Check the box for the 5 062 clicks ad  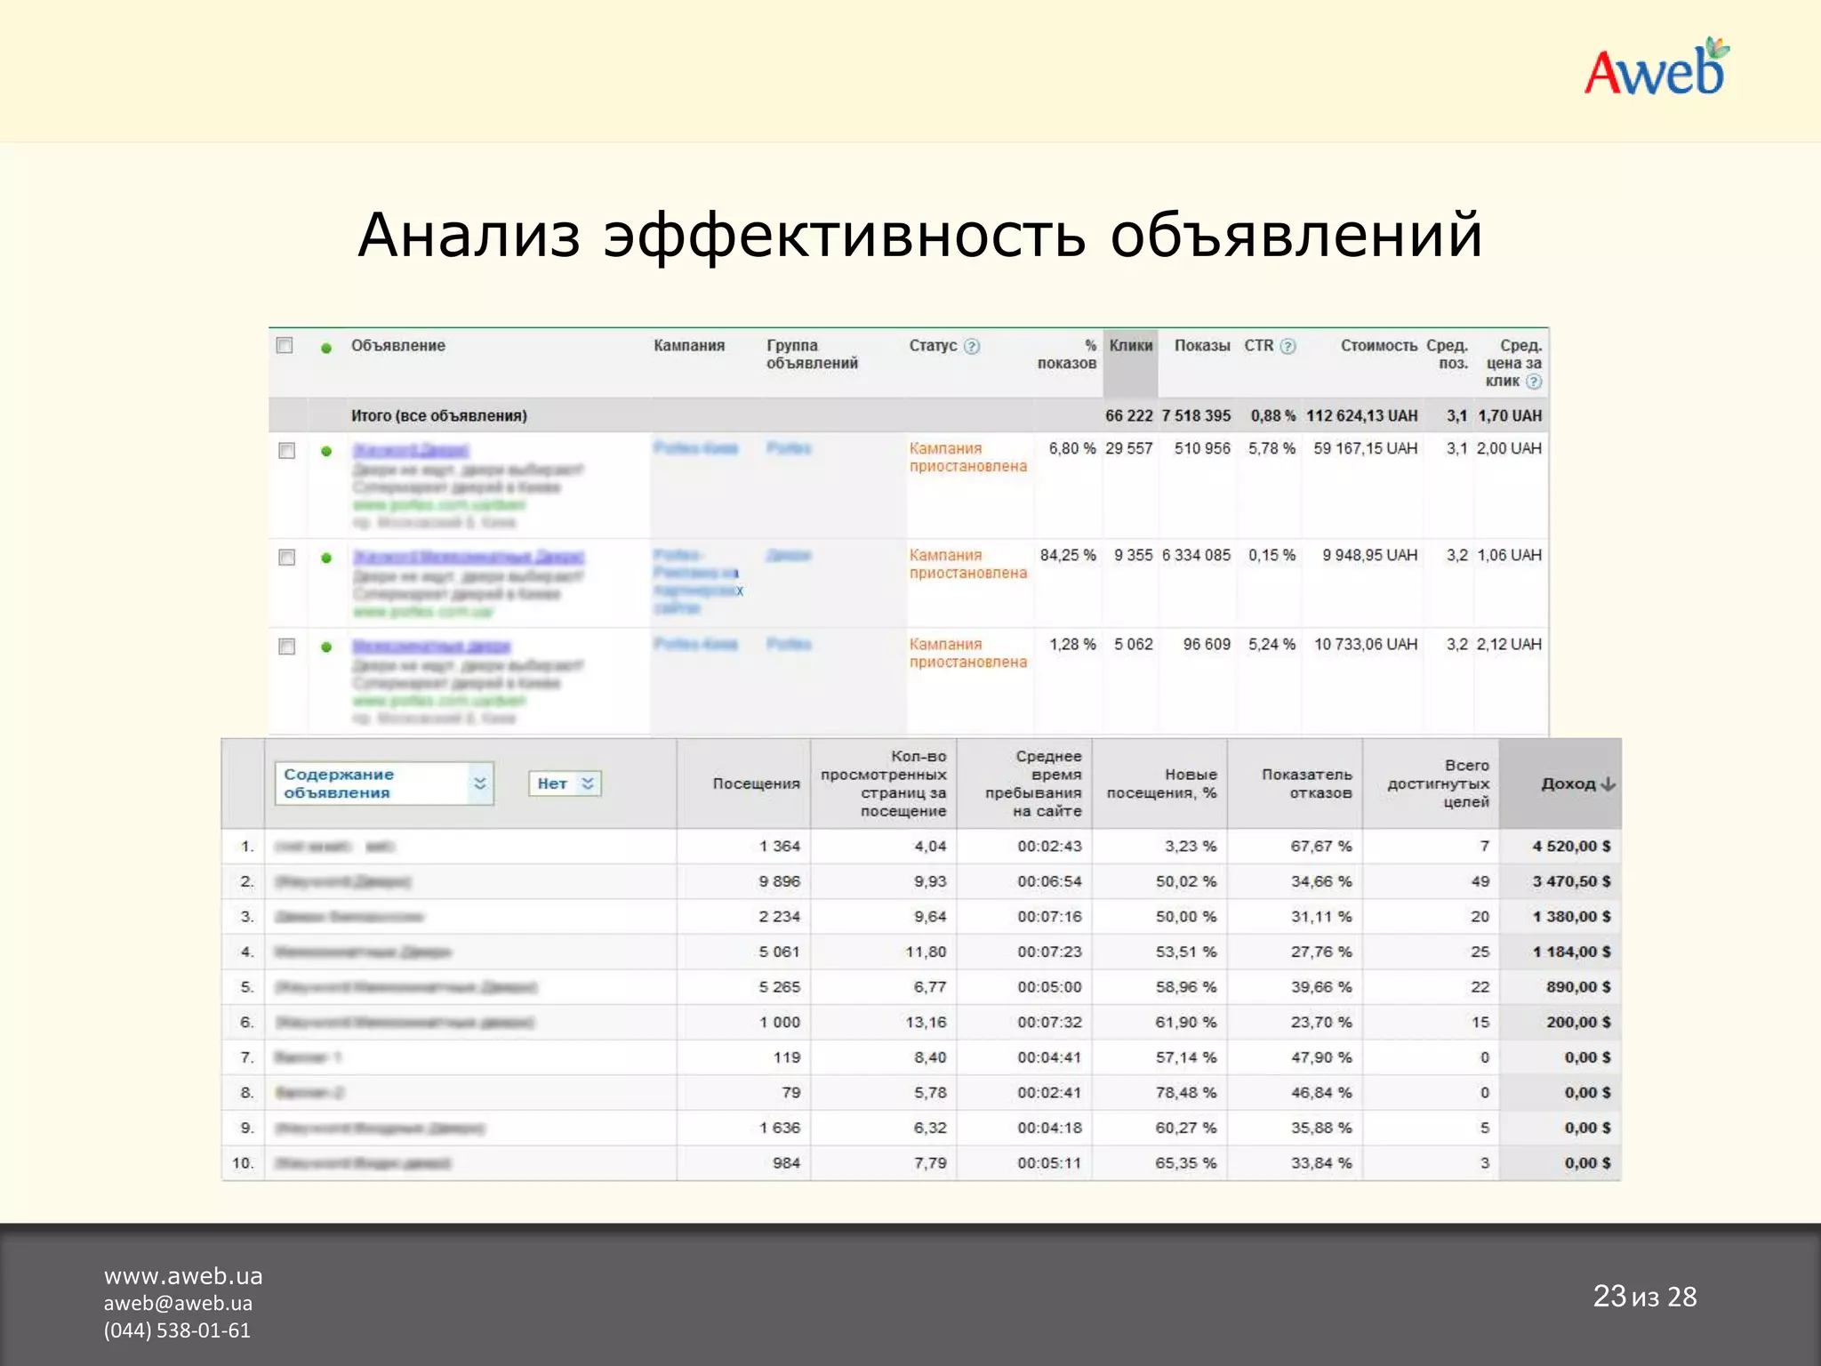pyautogui.click(x=286, y=646)
